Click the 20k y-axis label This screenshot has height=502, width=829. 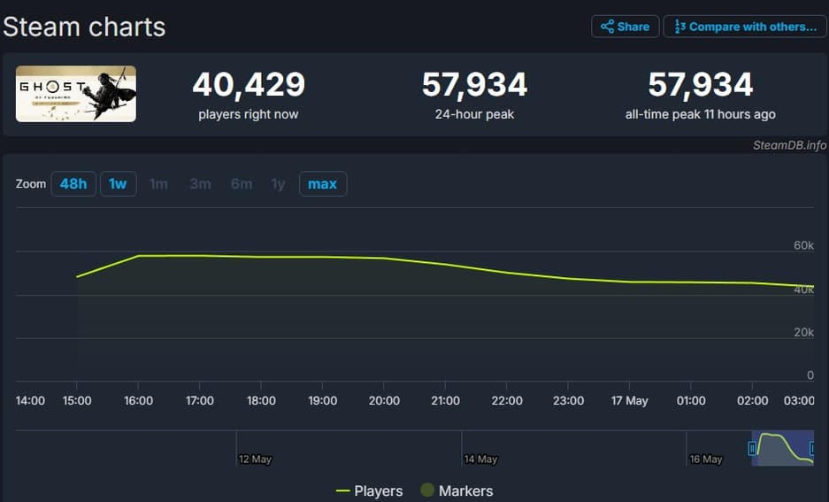tap(803, 332)
